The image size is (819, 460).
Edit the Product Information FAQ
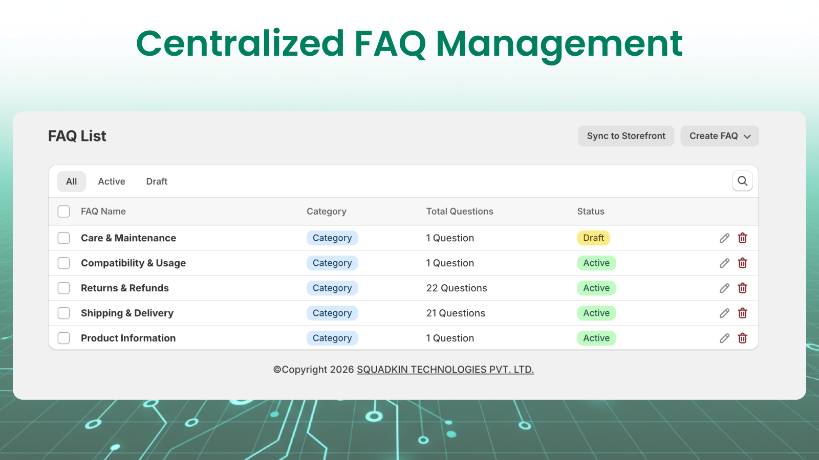point(724,338)
